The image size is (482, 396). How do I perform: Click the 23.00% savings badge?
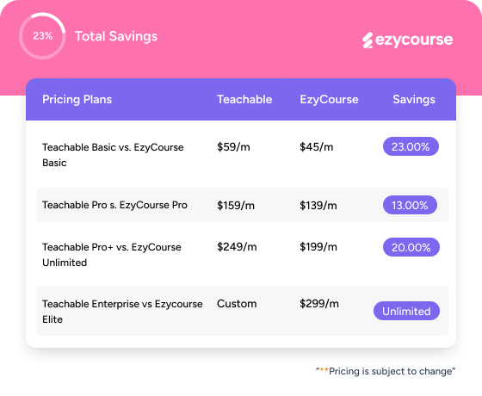coord(411,146)
